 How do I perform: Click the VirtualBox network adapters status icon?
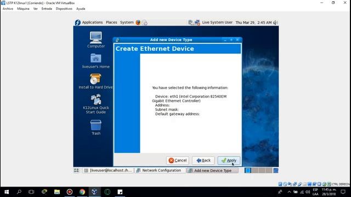[x=295, y=184]
